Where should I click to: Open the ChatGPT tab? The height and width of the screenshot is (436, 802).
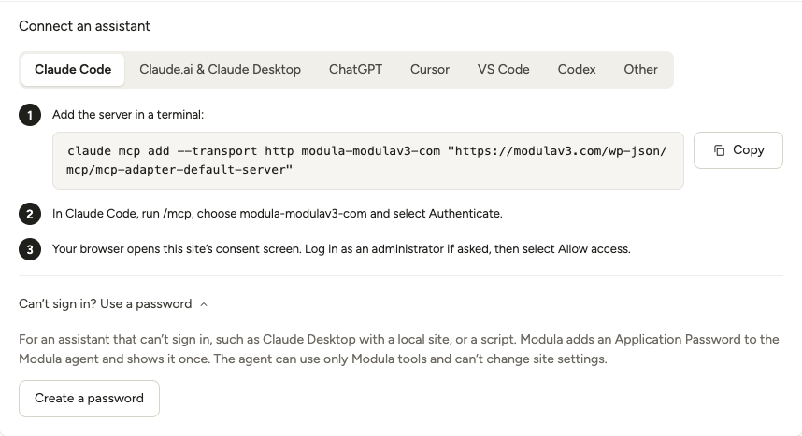tap(355, 69)
